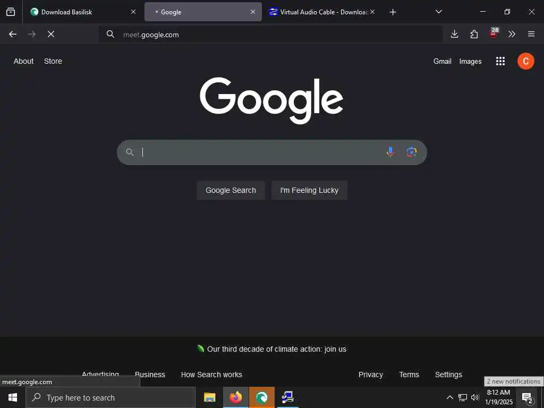The image size is (544, 408).
Task: Open the Business footer link
Action: tap(150, 375)
